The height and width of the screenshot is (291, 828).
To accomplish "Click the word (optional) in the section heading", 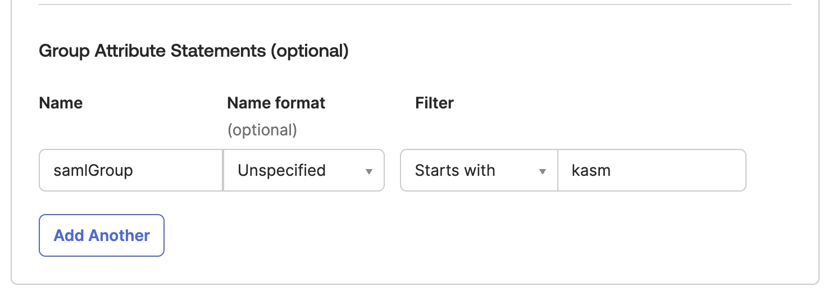I will tap(310, 51).
